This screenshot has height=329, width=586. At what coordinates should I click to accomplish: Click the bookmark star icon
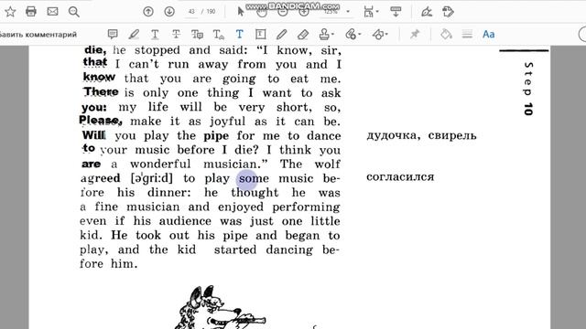pyautogui.click(x=10, y=12)
